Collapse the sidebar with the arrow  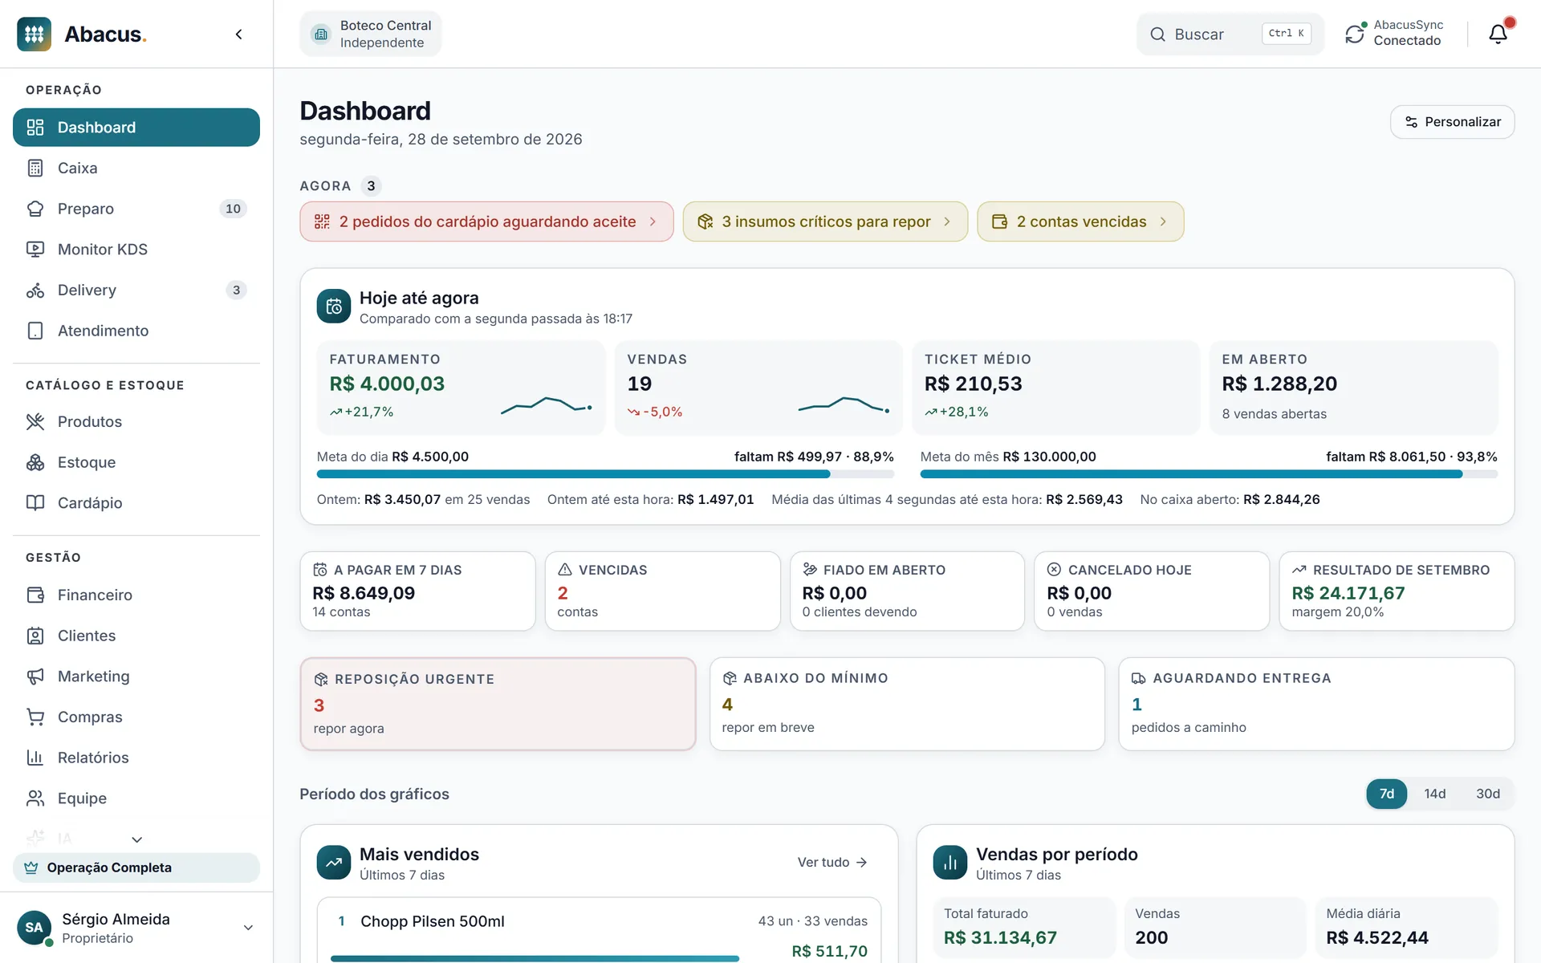pyautogui.click(x=238, y=34)
